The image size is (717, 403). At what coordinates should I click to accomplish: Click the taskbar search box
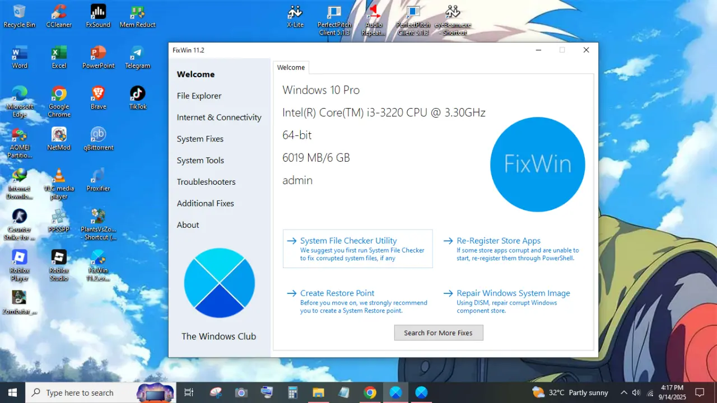click(x=101, y=392)
